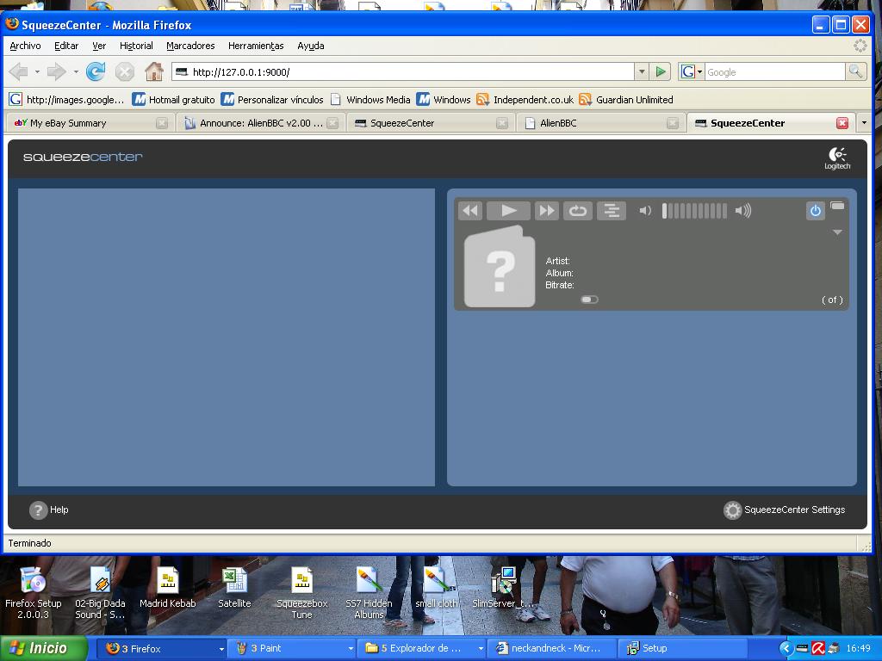Viewport: 882px width, 661px height.
Task: Toggle the player power button
Action: (x=815, y=211)
